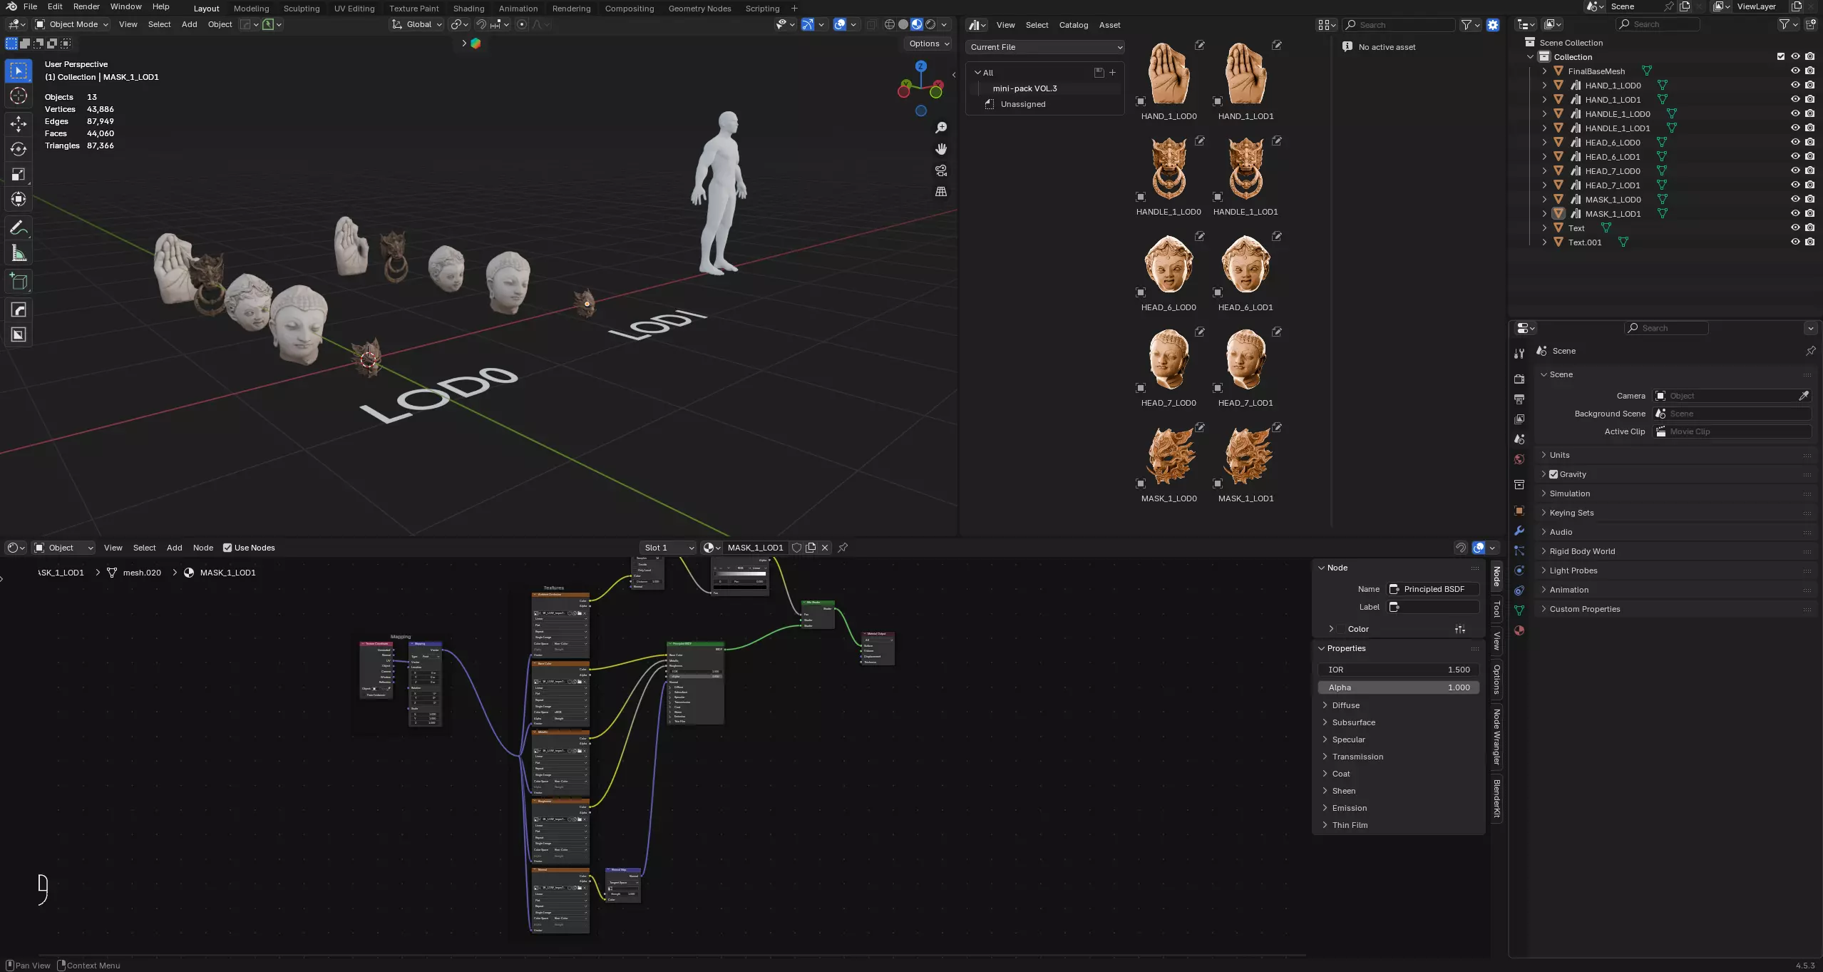The image size is (1823, 972).
Task: Activate the Measure tool
Action: 19,254
